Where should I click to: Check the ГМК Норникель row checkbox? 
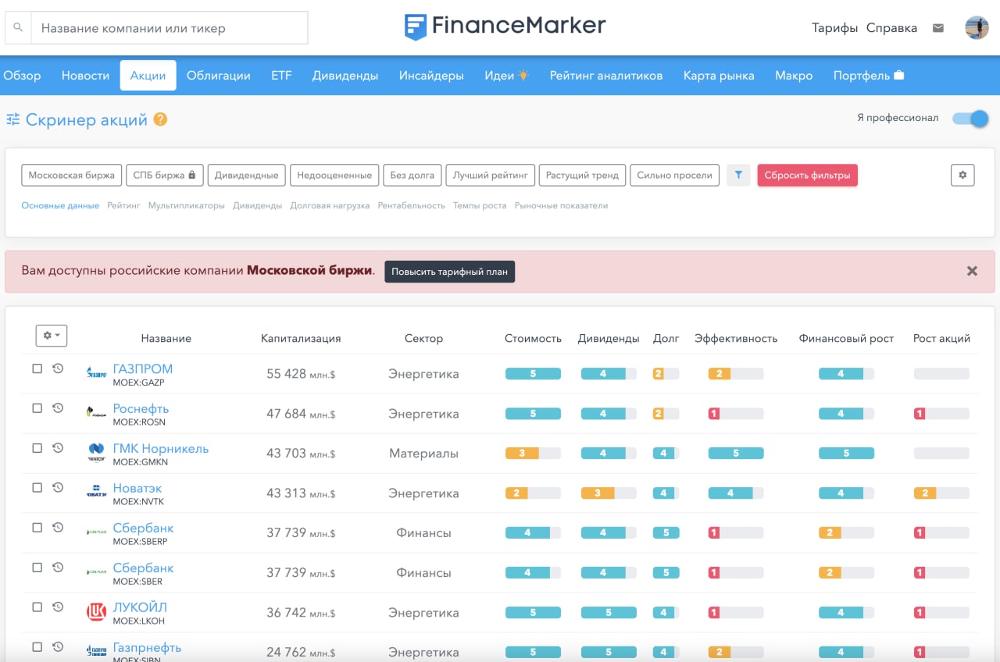37,448
